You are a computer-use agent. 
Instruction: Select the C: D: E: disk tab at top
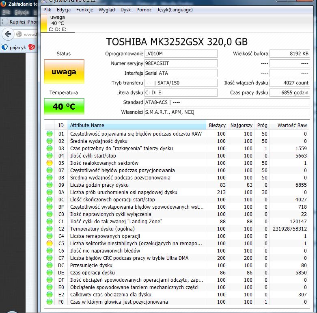point(58,23)
